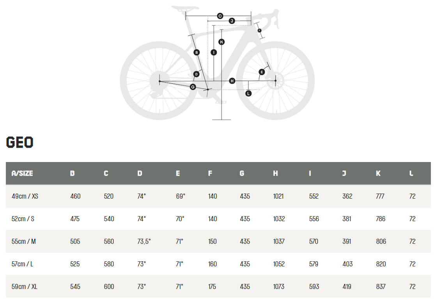Select the I stack marker
The image size is (434, 303).
click(x=214, y=52)
